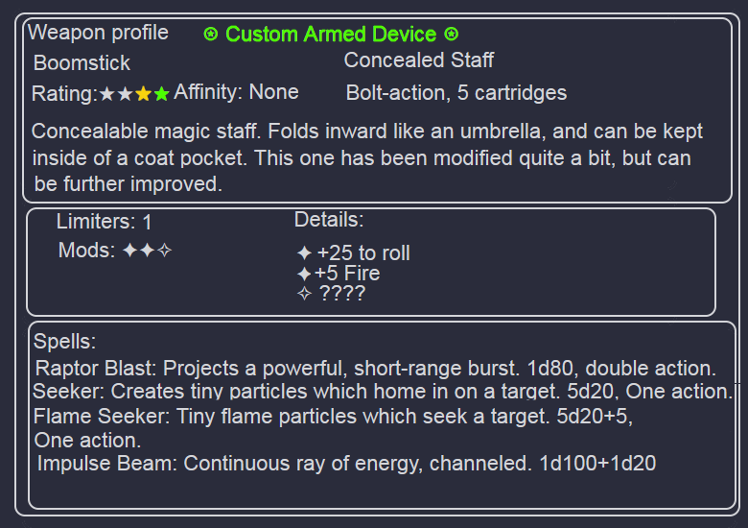Click the star bullet beside +25 to roll
748x528 pixels.
tap(304, 253)
